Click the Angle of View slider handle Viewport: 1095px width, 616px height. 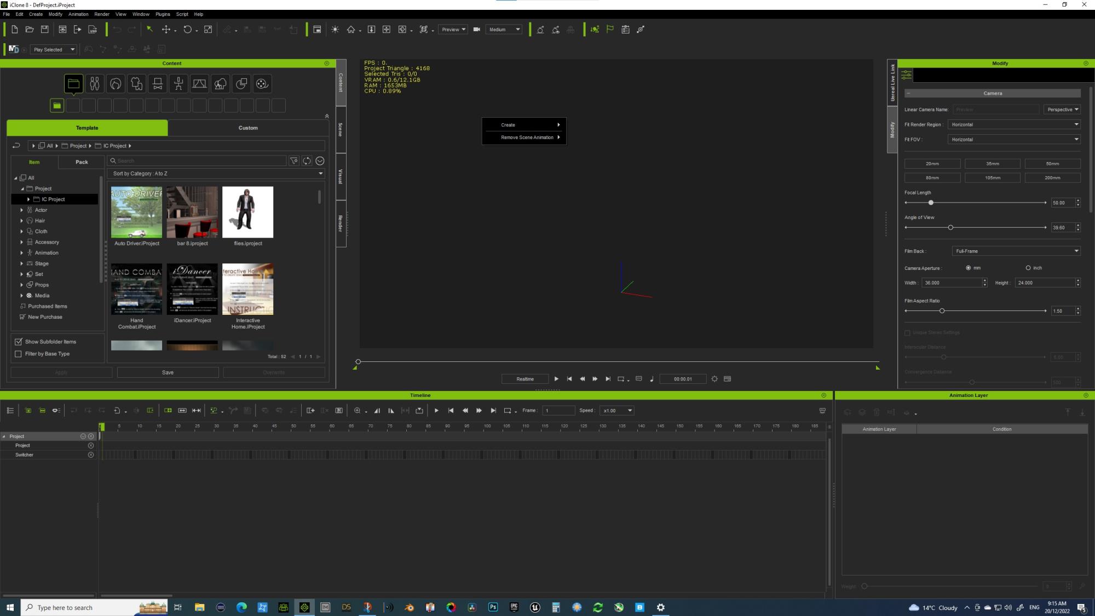click(x=950, y=227)
